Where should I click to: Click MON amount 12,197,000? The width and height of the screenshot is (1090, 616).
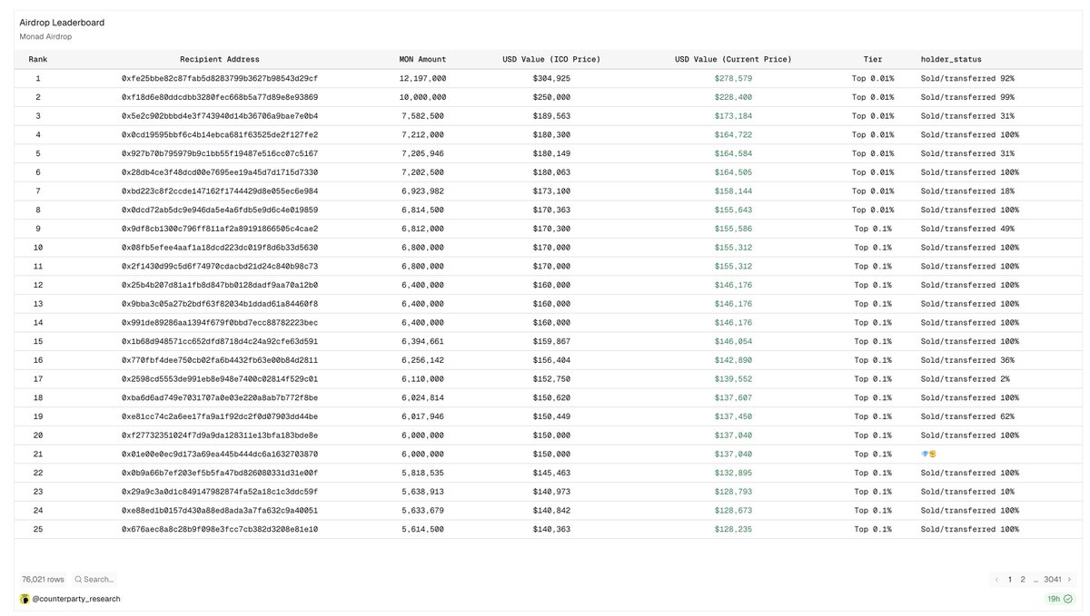422,79
